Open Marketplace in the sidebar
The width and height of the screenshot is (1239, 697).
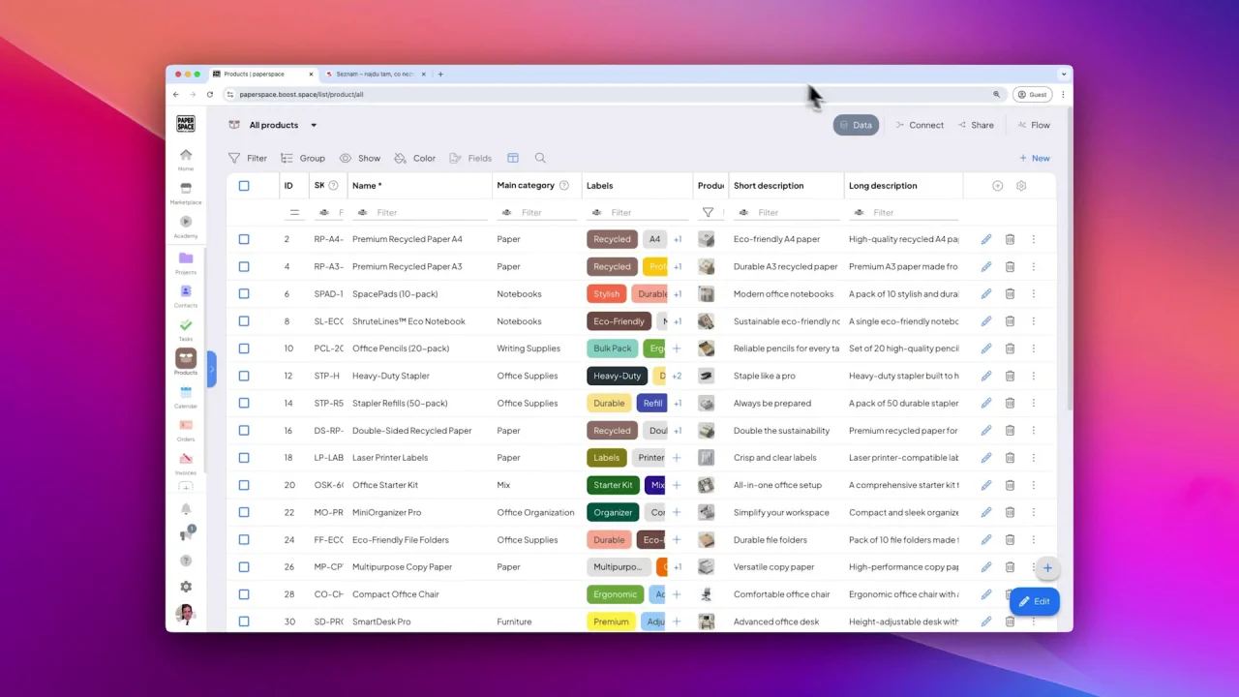(x=186, y=193)
